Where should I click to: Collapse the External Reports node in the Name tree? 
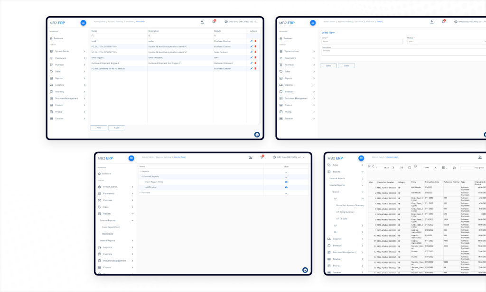point(142,177)
